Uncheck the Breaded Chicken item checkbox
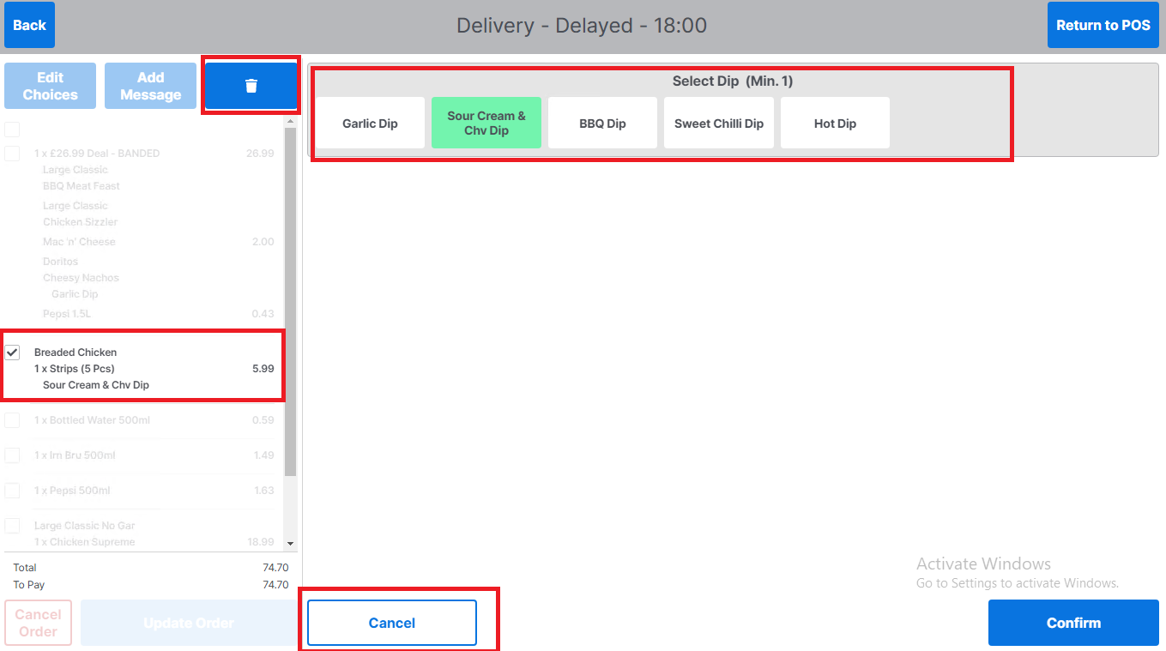Viewport: 1166px width, 651px height. pyautogui.click(x=13, y=353)
